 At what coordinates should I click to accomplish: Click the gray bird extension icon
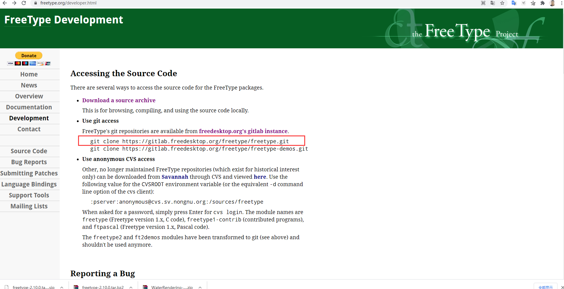point(524,3)
